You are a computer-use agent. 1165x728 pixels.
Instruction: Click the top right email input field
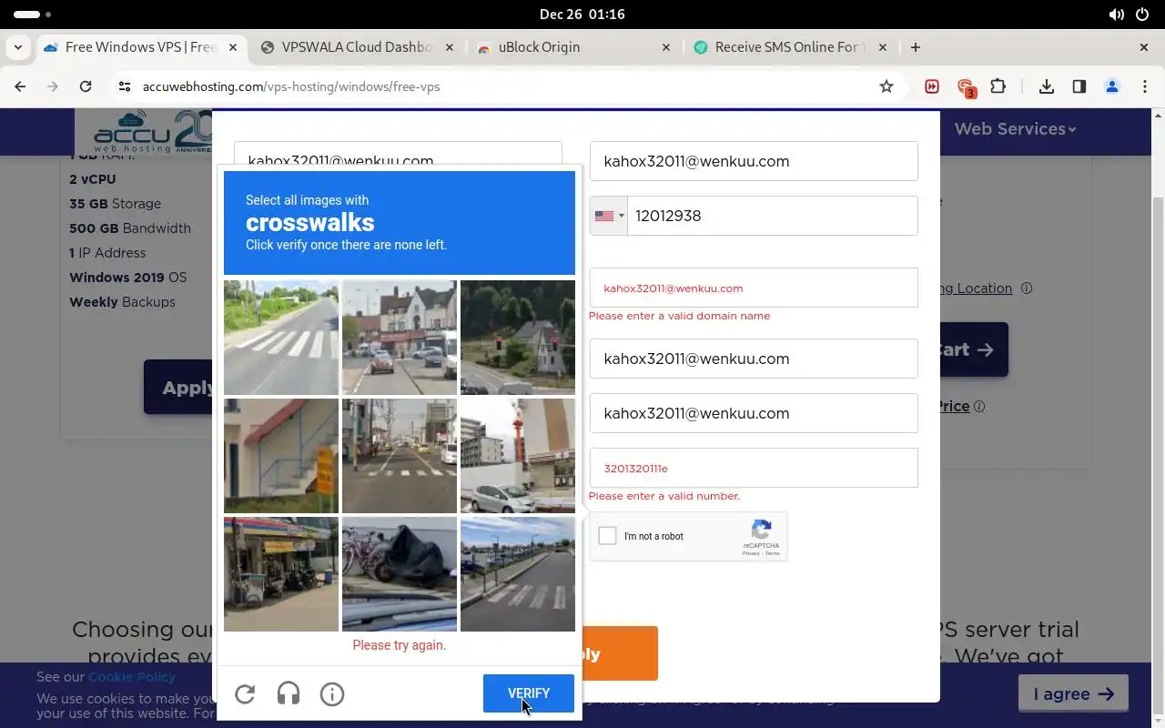tap(754, 161)
